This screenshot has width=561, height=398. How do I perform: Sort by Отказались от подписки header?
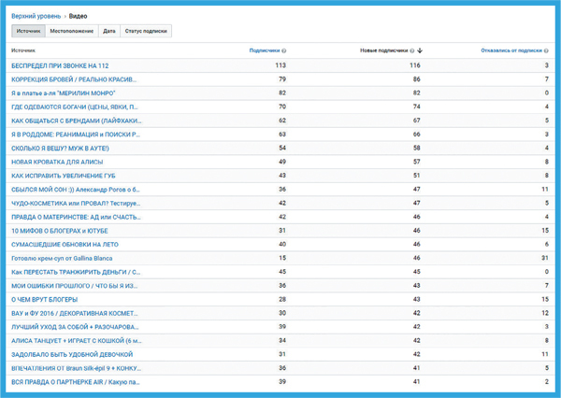(511, 50)
